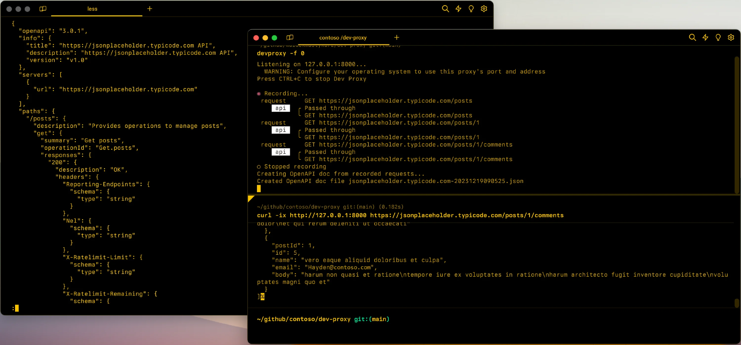The width and height of the screenshot is (741, 345).
Task: Click the '"openapi": "3.0.1"' line in less window
Action: tap(53, 31)
